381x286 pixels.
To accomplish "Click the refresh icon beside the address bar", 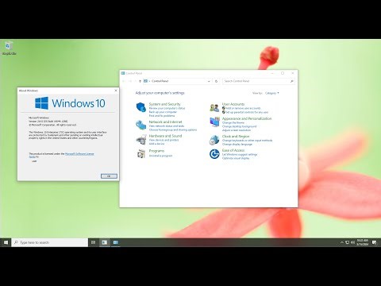I will (x=216, y=81).
